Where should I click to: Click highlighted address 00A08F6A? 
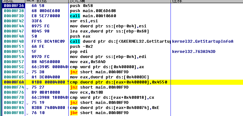click(14, 82)
